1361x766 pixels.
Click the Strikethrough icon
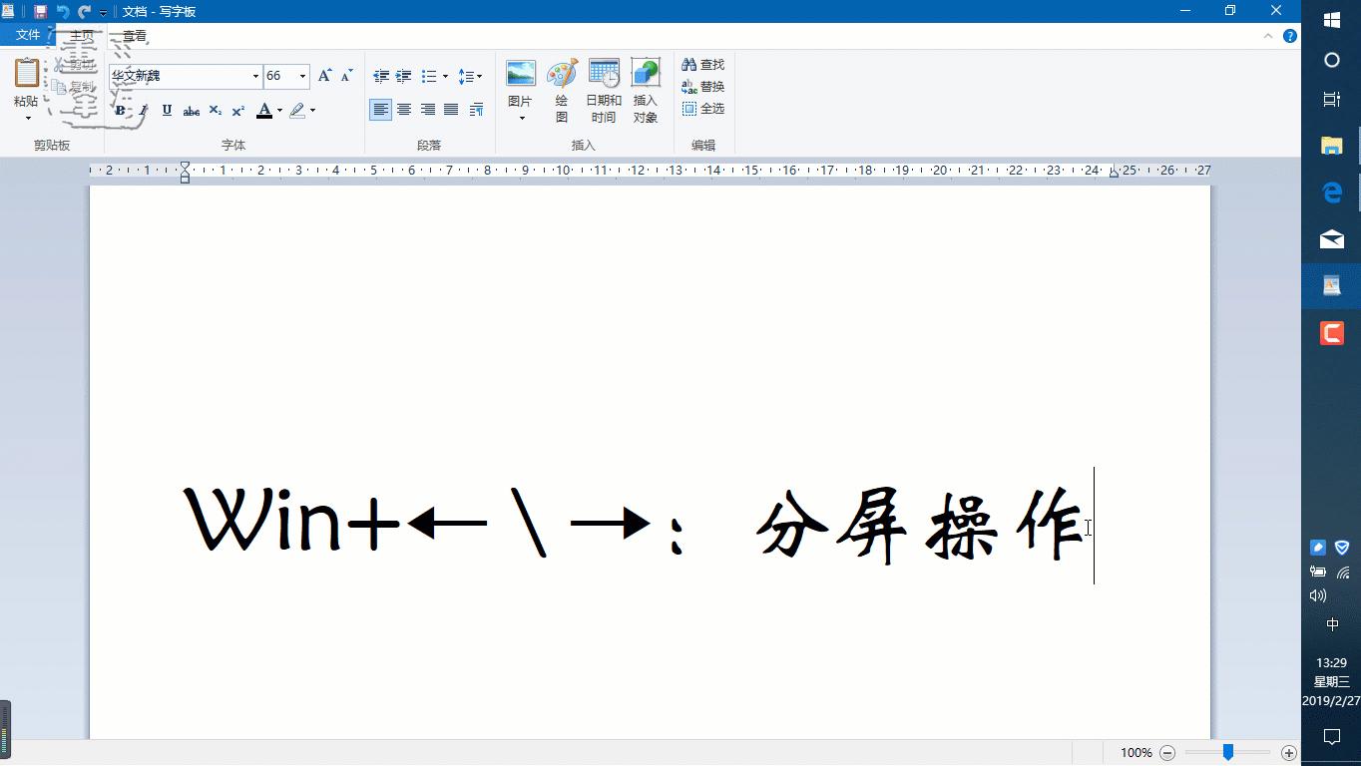tap(191, 111)
